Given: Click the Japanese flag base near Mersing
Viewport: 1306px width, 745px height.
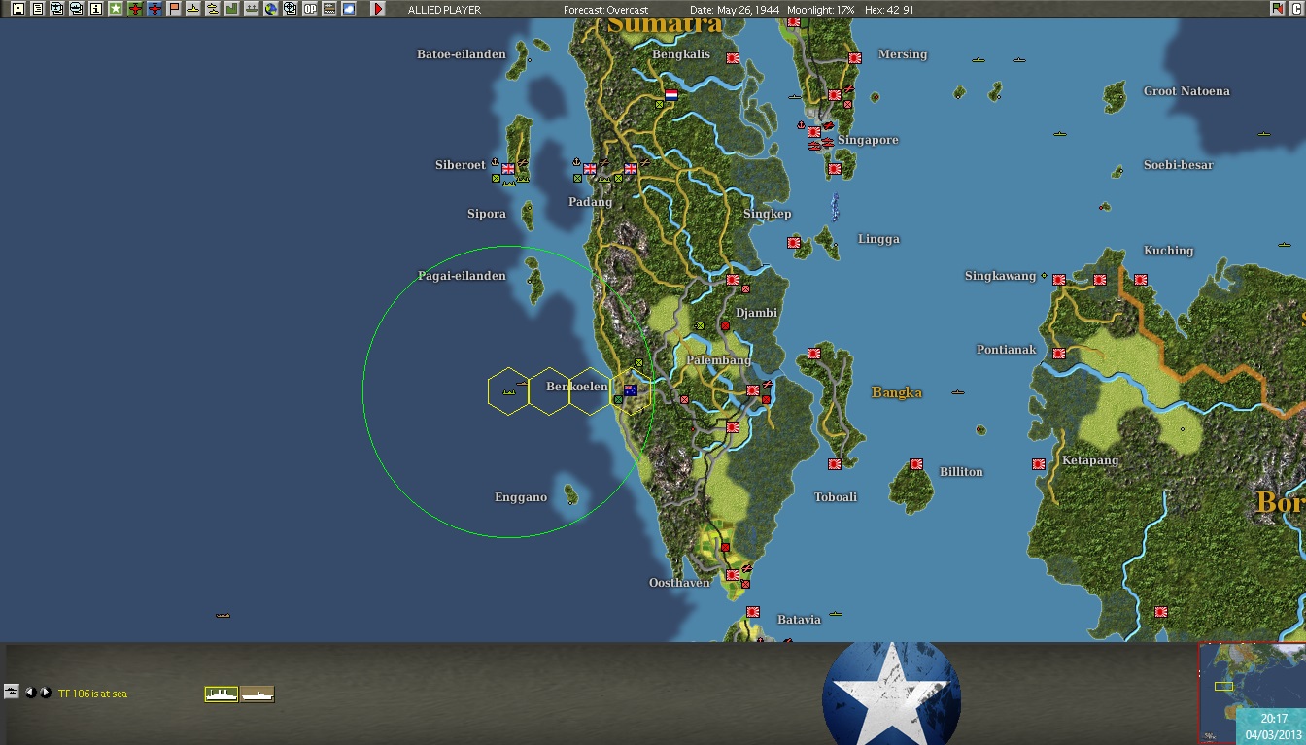Looking at the screenshot, I should tap(854, 58).
